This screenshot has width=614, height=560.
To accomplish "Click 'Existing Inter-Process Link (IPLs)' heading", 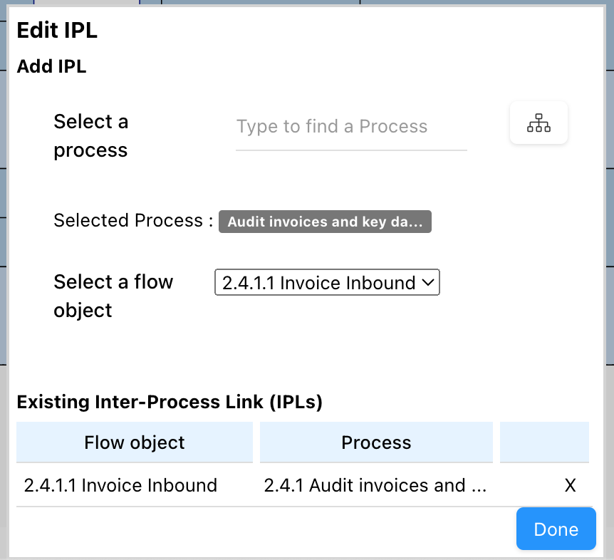I will (170, 403).
